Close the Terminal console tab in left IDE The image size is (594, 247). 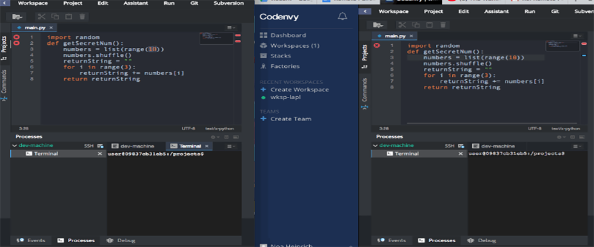(x=207, y=146)
